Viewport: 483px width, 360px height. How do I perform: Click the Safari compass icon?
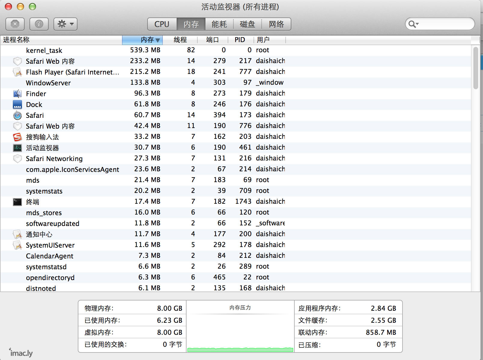[17, 115]
